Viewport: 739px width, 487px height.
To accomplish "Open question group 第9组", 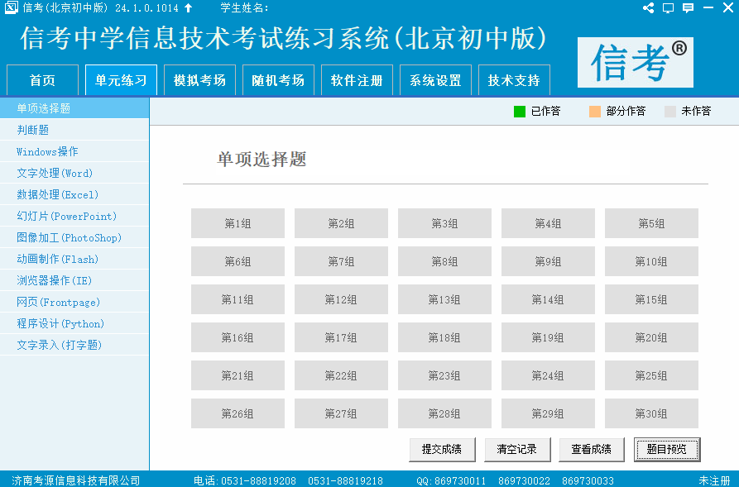I will pos(548,261).
